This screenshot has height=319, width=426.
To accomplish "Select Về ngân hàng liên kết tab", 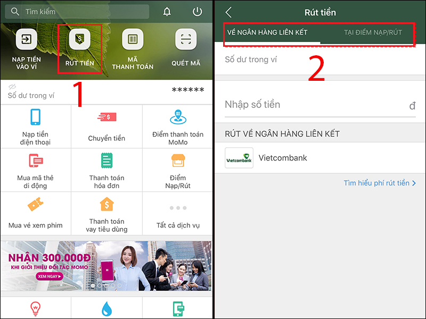I will [267, 32].
